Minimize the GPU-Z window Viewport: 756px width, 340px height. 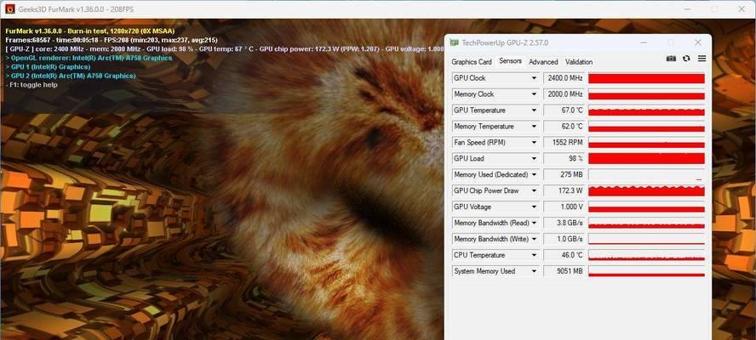point(644,42)
